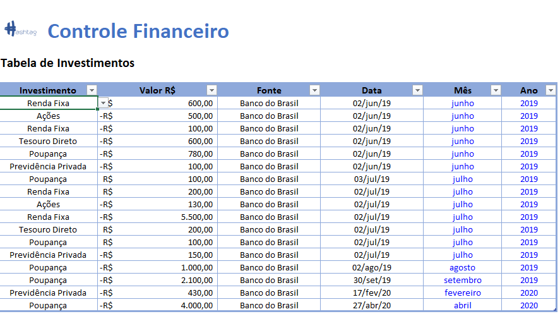This screenshot has width=560, height=314.
Task: Select the date cell 30/set/19
Action: point(372,280)
